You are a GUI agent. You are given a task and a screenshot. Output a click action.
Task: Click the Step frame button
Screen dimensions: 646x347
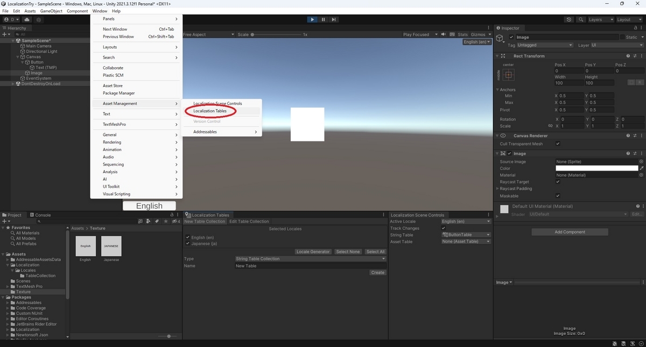(x=334, y=19)
